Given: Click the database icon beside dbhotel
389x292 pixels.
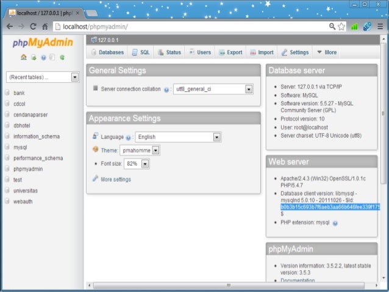Looking at the screenshot, I should click(7, 126).
